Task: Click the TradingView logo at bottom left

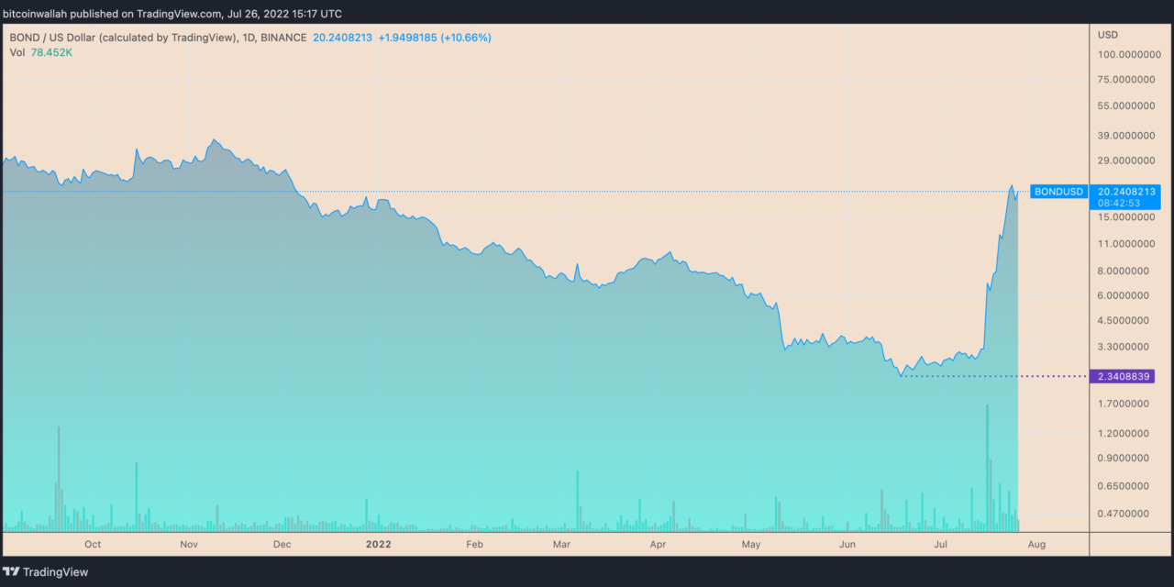Action: coord(44,571)
